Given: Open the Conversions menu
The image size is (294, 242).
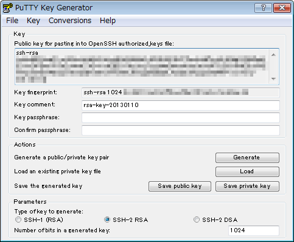Looking at the screenshot, I should click(x=70, y=21).
